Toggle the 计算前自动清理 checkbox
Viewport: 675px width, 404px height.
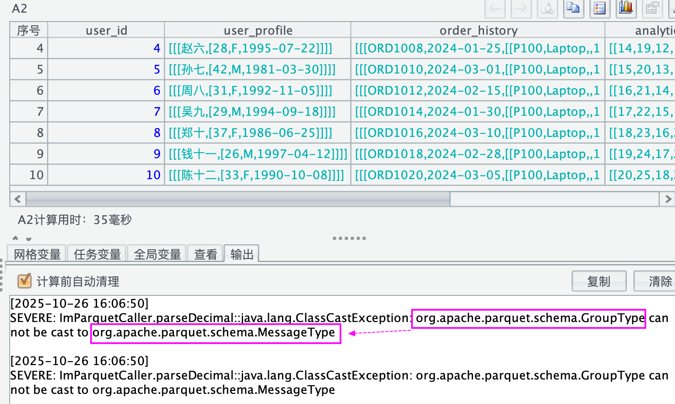tap(25, 281)
